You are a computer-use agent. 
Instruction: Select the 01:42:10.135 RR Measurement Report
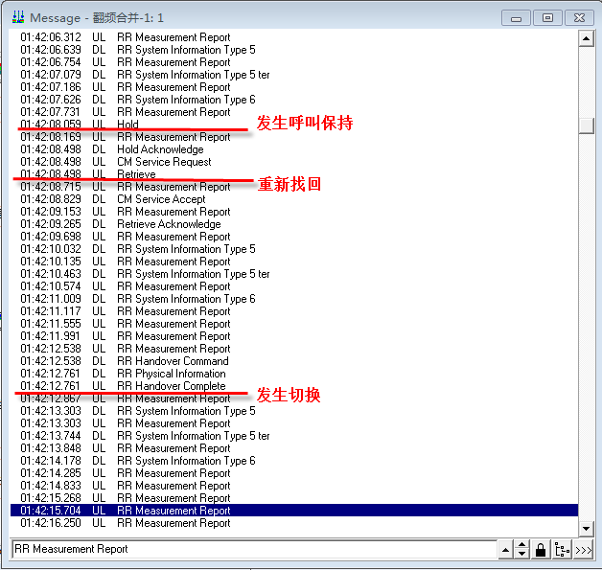[294, 262]
